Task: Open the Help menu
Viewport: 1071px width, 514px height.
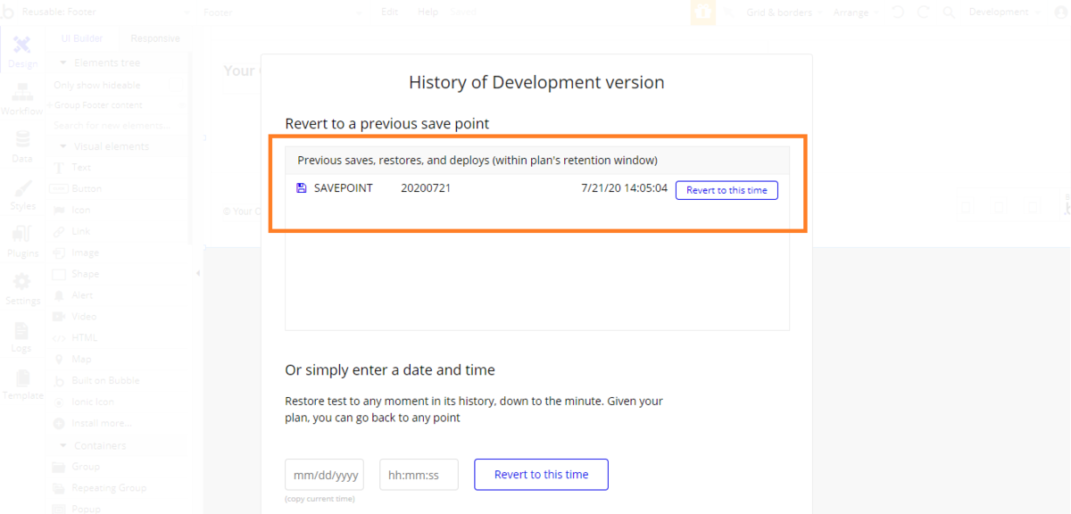Action: tap(428, 12)
